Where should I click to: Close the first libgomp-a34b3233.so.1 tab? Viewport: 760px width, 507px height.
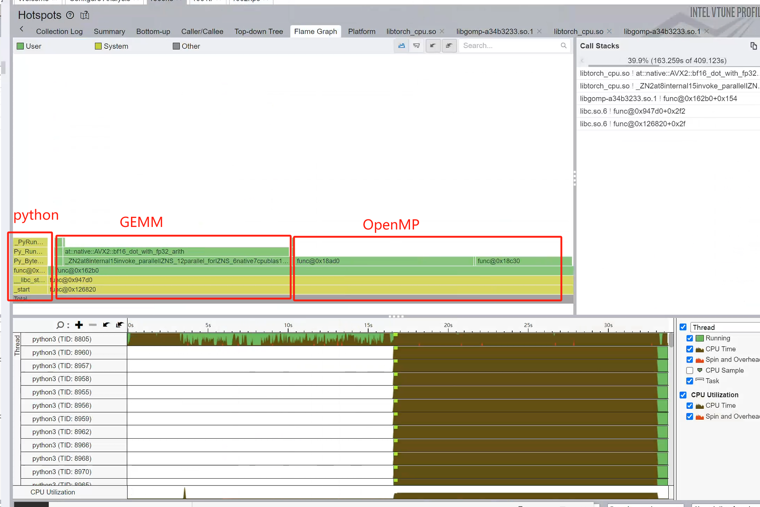coord(540,31)
